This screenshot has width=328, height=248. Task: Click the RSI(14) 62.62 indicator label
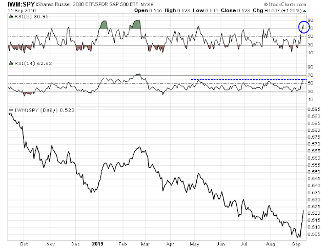(33, 63)
